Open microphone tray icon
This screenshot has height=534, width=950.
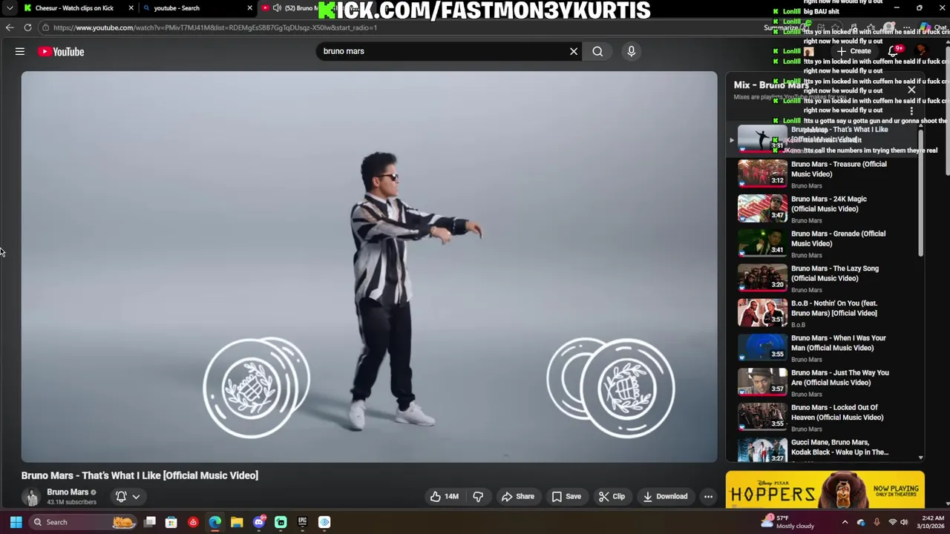877,522
